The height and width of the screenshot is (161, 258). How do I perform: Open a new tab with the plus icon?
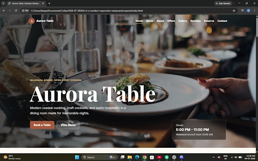[49, 3]
